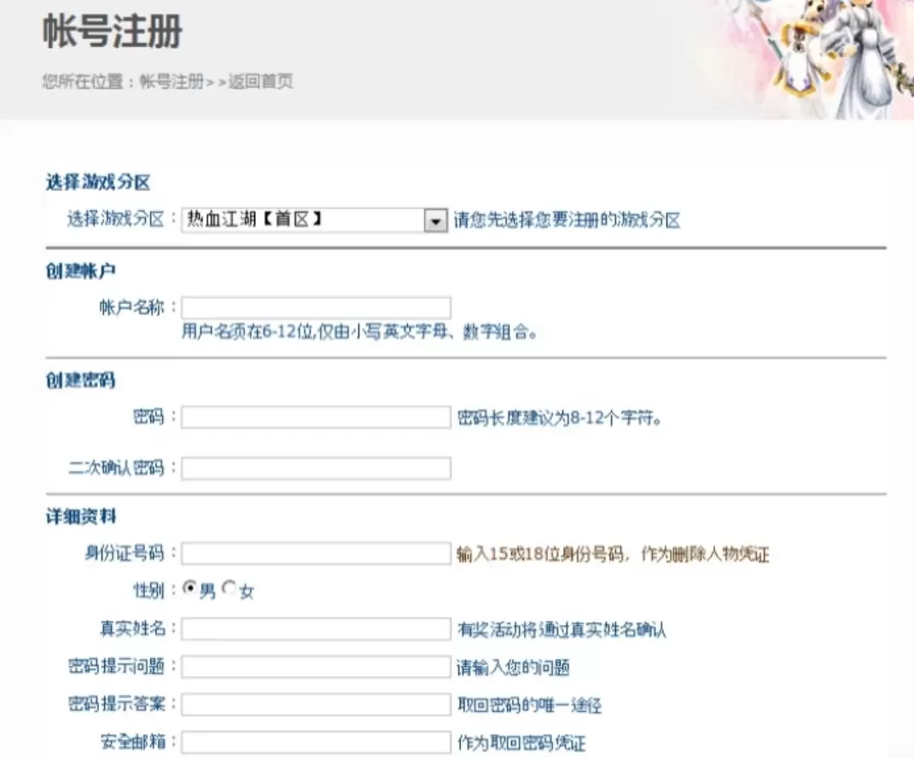Screen dimensions: 914x758
Task: Focus the 密码提示答案 input field
Action: (316, 704)
